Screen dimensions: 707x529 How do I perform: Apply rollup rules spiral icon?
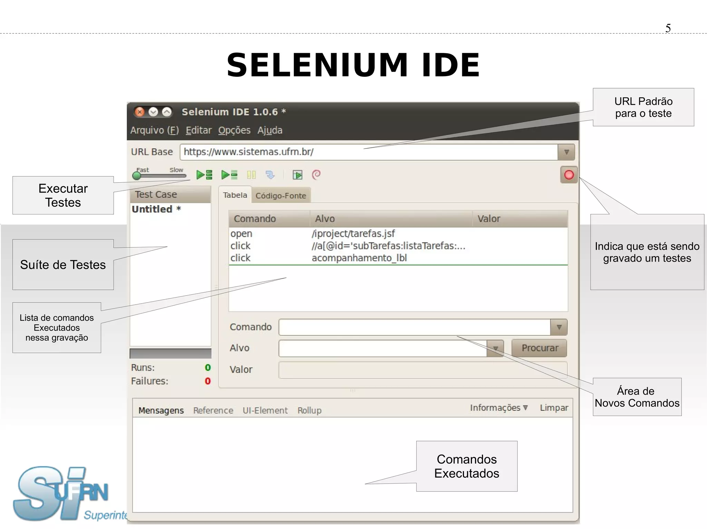pos(316,175)
